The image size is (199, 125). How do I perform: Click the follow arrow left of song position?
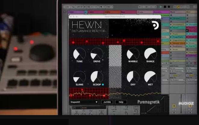tap(140, 7)
